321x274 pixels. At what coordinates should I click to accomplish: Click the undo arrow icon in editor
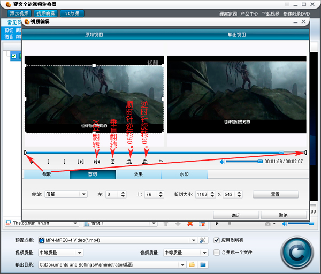point(161,162)
